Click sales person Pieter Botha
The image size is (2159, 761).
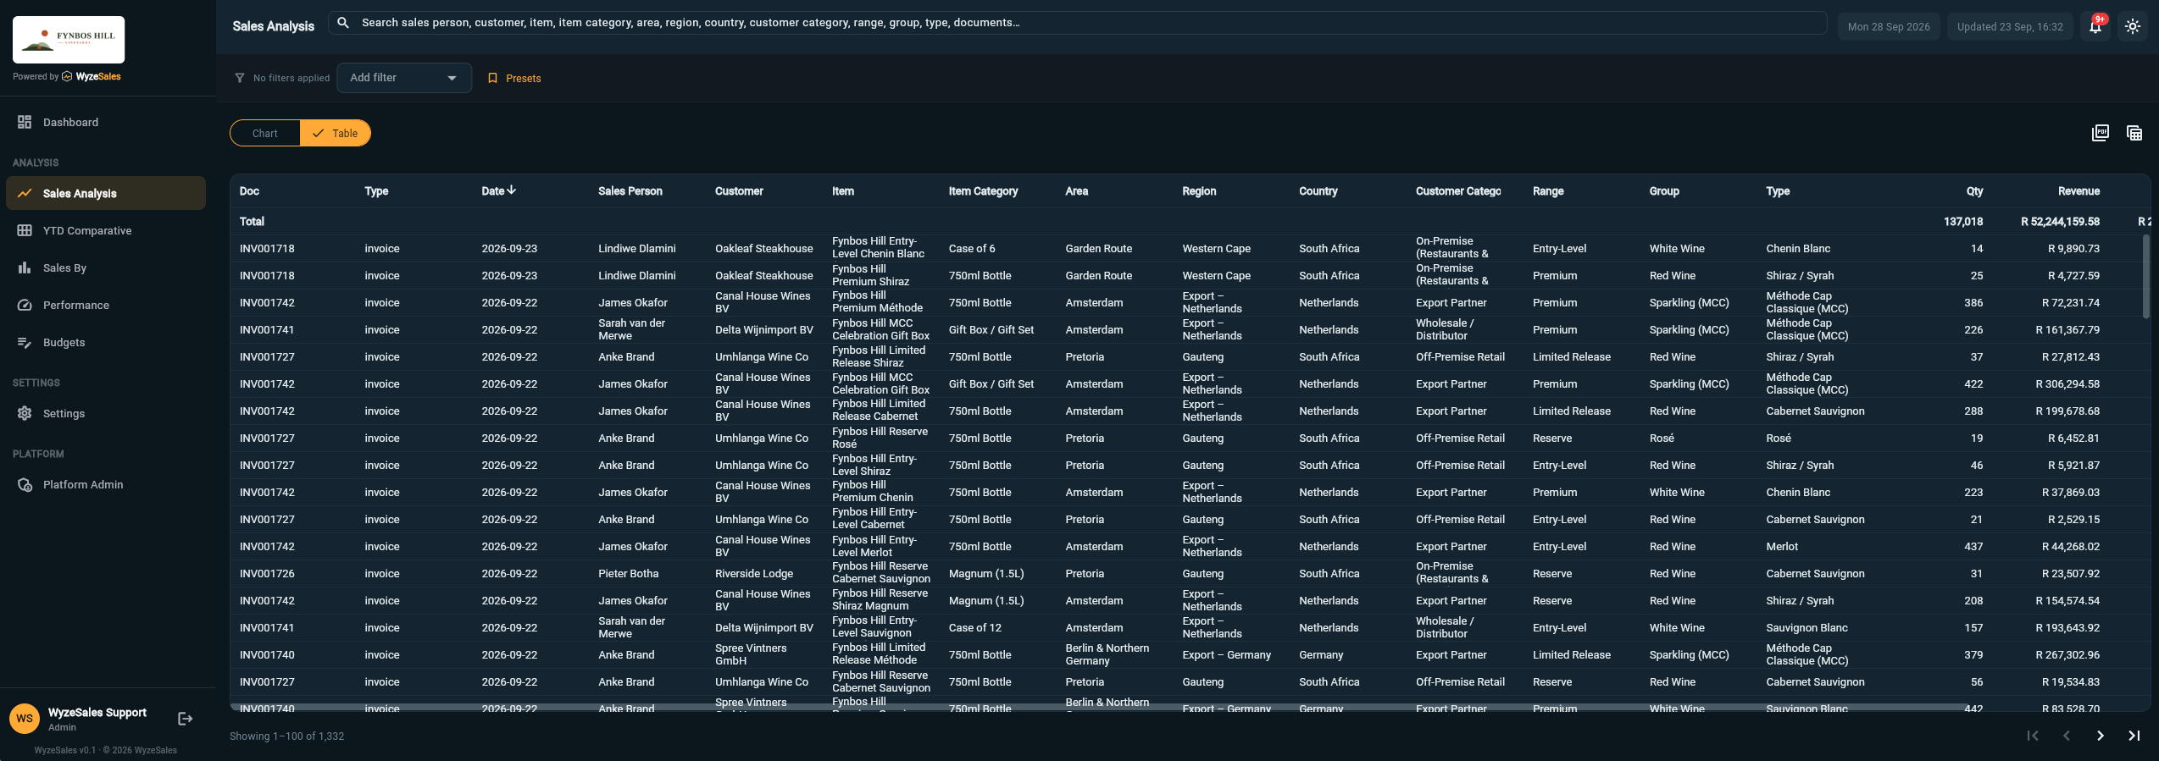pyautogui.click(x=628, y=574)
